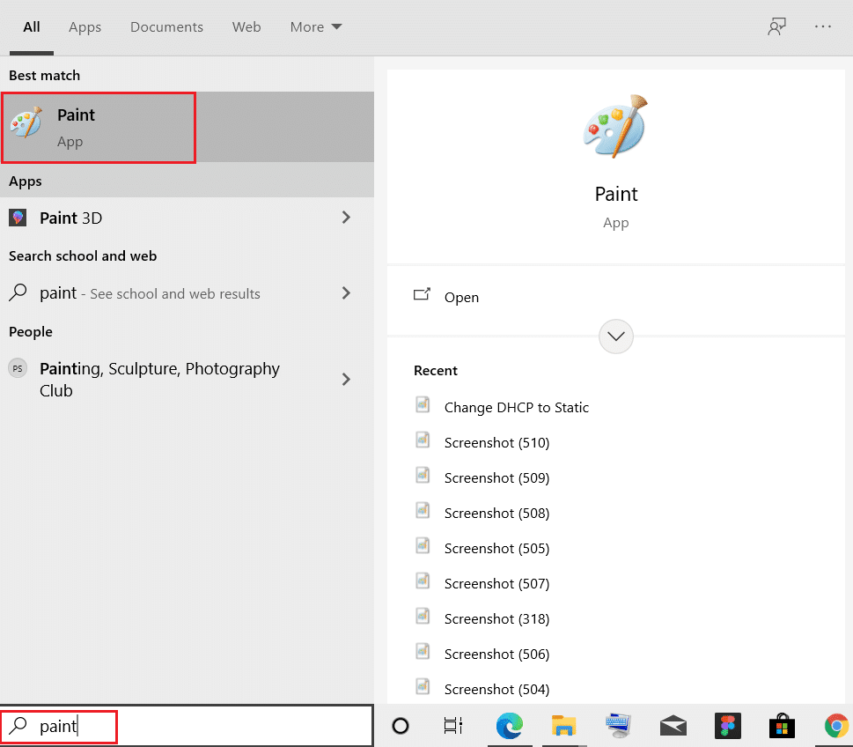Open school and web results for paint

click(158, 292)
